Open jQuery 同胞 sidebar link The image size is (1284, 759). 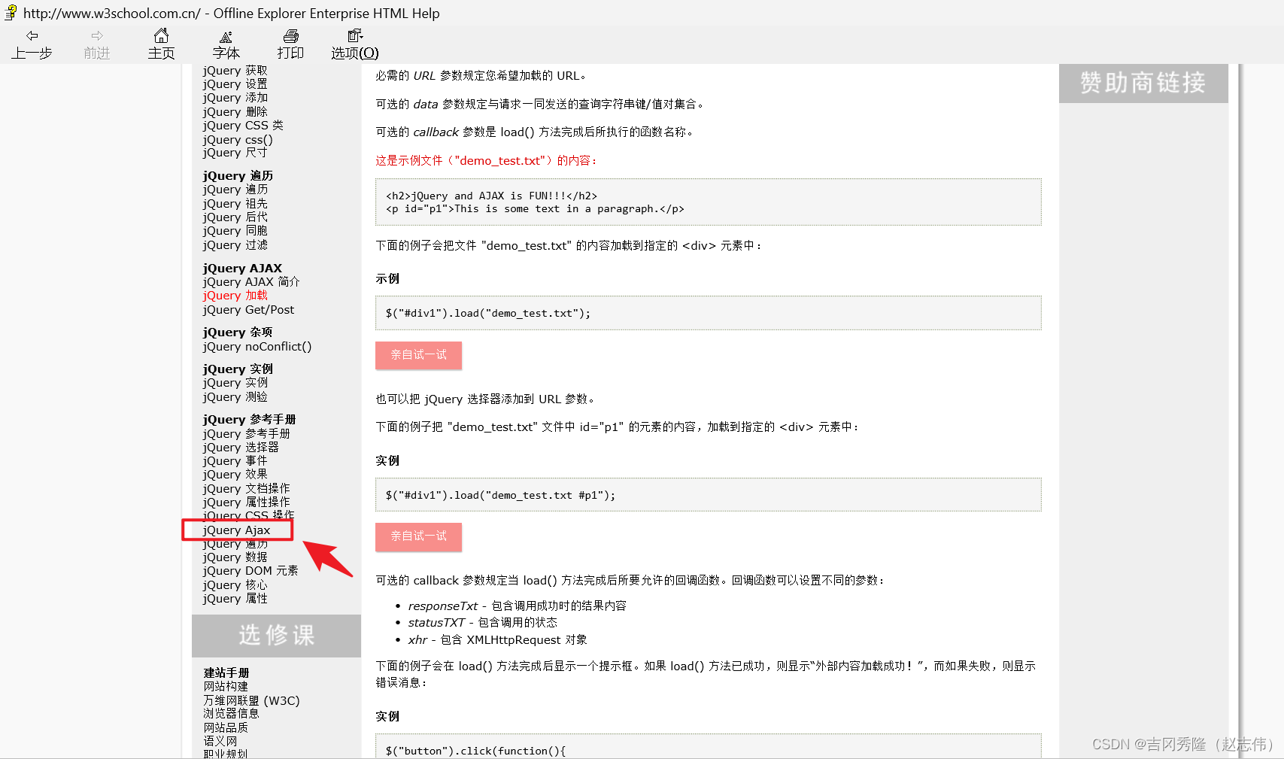[235, 231]
